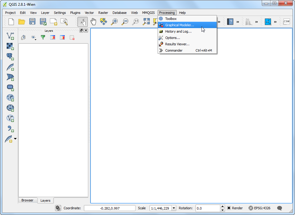Click EPSG:4326 CRS status button
The image size is (295, 215).
[x=259, y=208]
